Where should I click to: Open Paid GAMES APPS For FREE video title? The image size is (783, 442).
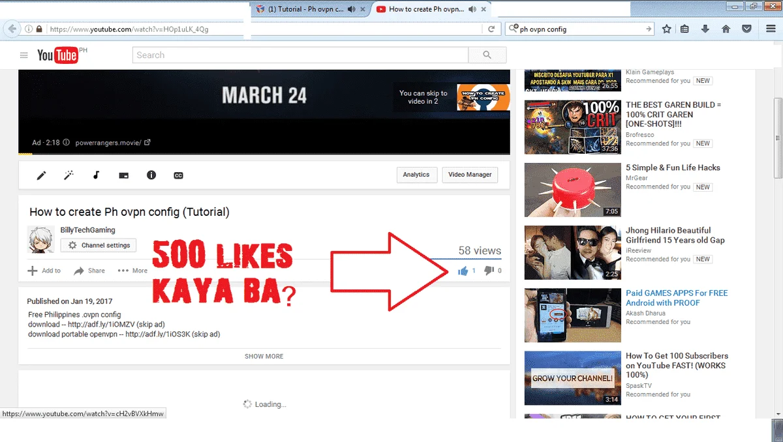click(677, 298)
